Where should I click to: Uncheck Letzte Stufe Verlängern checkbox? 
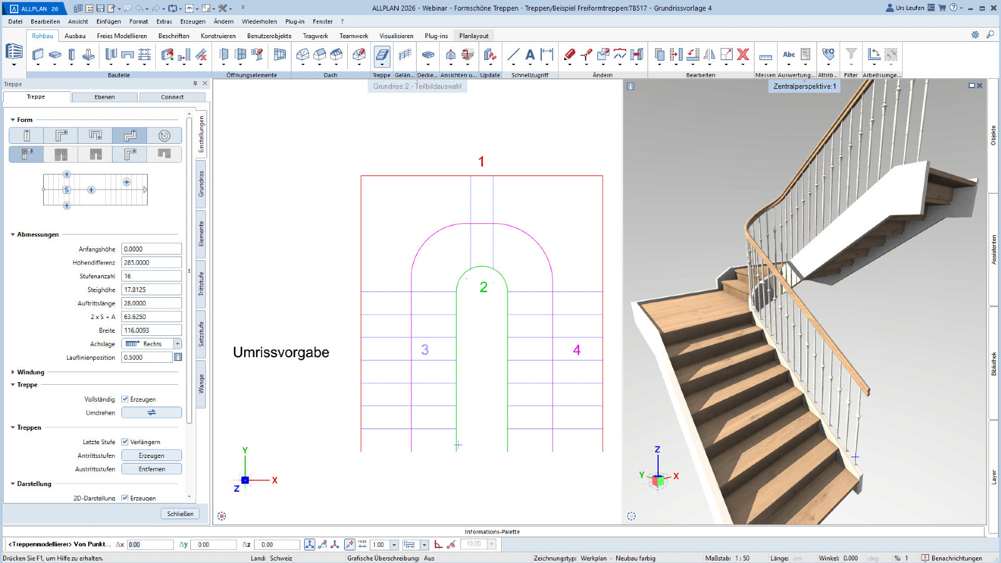pos(125,442)
